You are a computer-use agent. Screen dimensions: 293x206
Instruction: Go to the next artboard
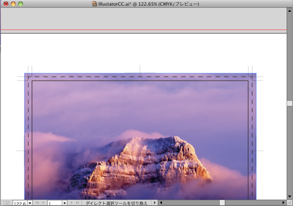72,203
